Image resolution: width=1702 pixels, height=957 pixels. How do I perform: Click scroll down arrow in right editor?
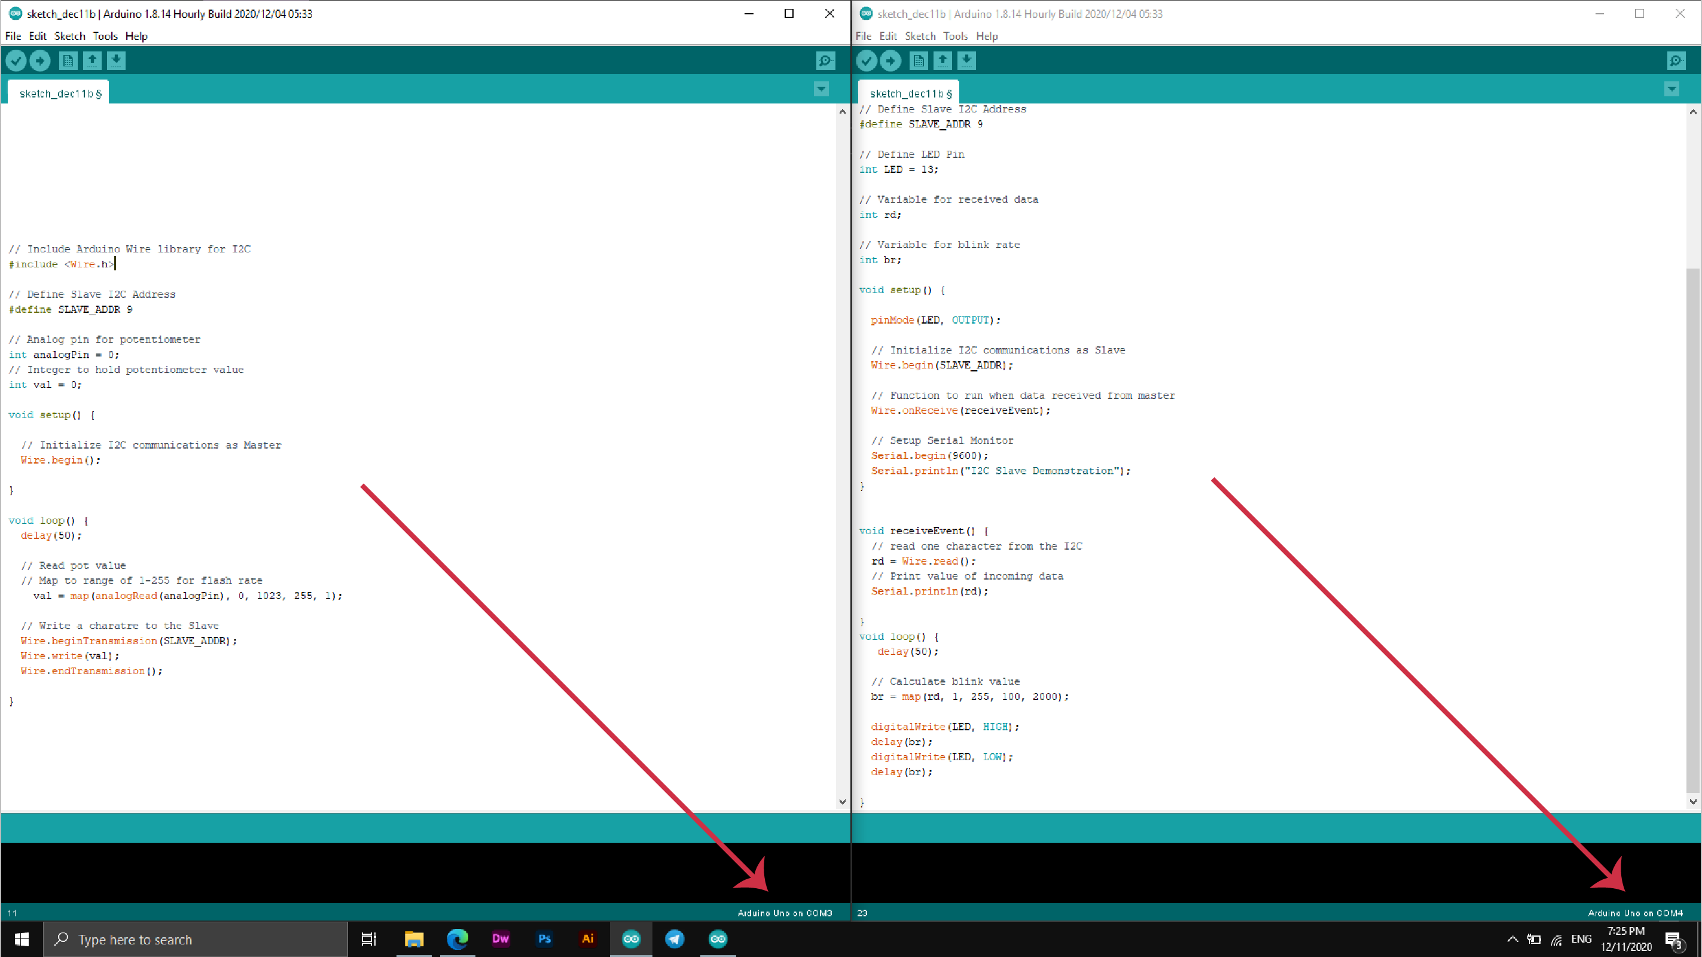point(1693,801)
